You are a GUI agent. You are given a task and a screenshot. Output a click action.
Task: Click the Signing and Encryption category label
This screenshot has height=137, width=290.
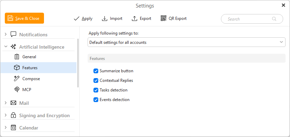(44, 116)
